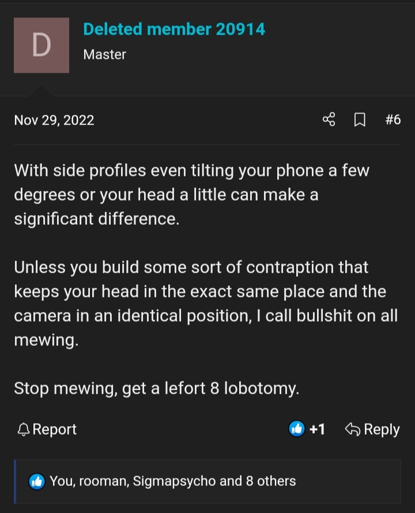This screenshot has width=415, height=513.
Task: Reply to this post
Action: pos(372,429)
